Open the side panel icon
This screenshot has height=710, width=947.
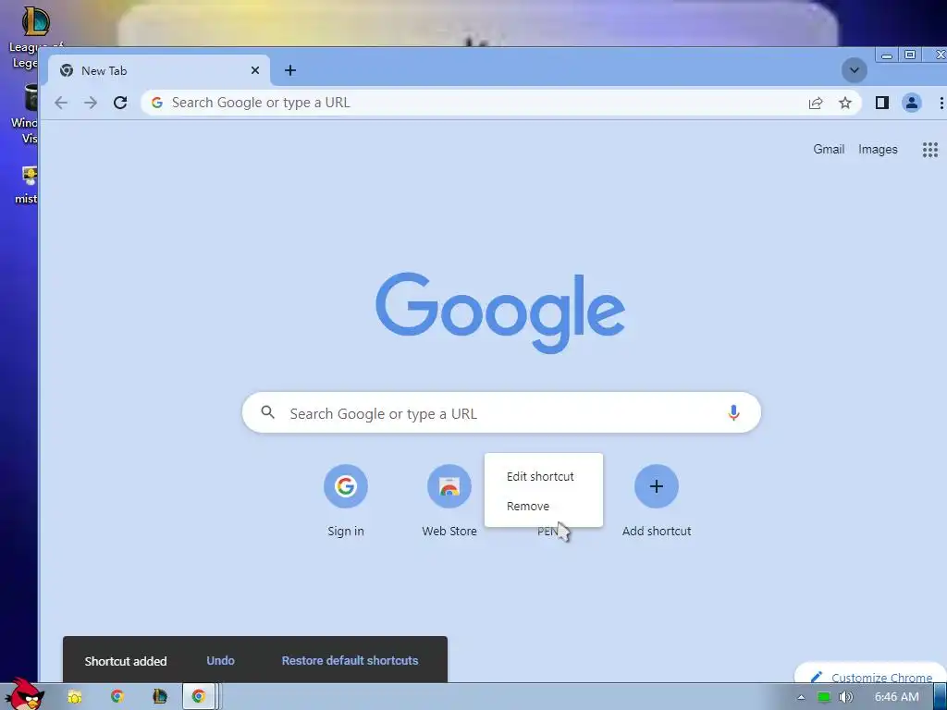pos(881,103)
